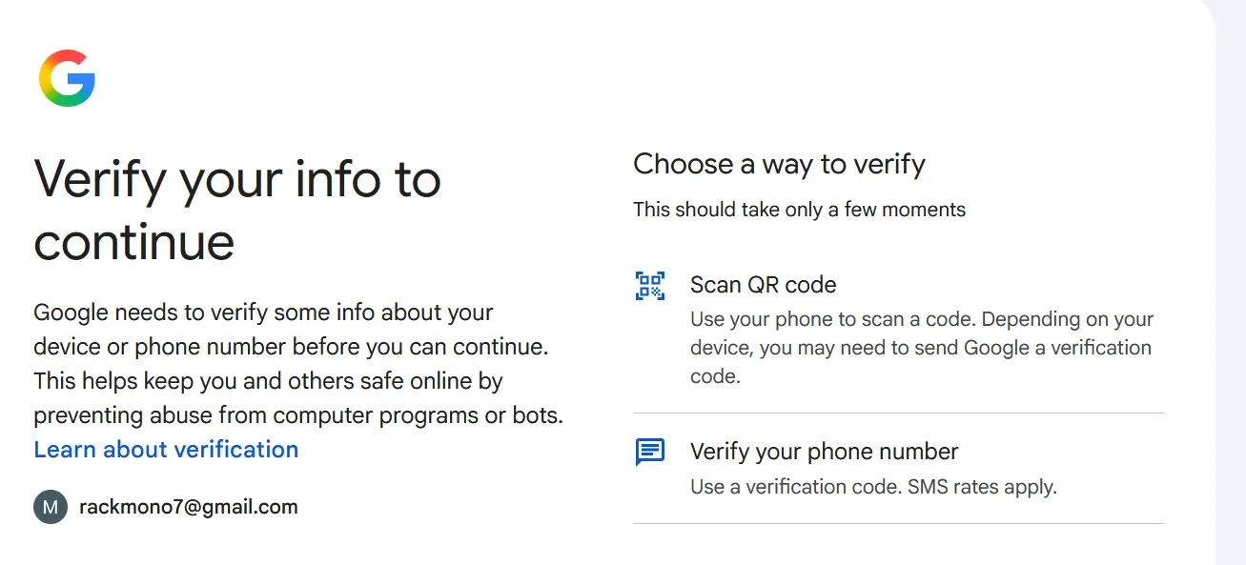Click the divider below Scan QR code option
This screenshot has height=565, width=1246.
coord(898,414)
